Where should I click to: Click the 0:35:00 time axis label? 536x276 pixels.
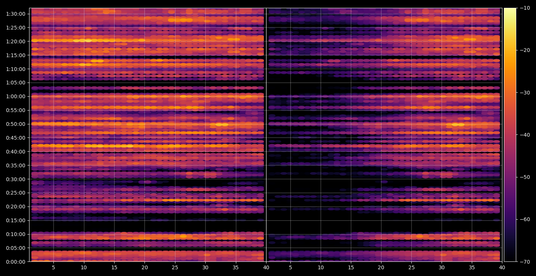(x=16, y=165)
